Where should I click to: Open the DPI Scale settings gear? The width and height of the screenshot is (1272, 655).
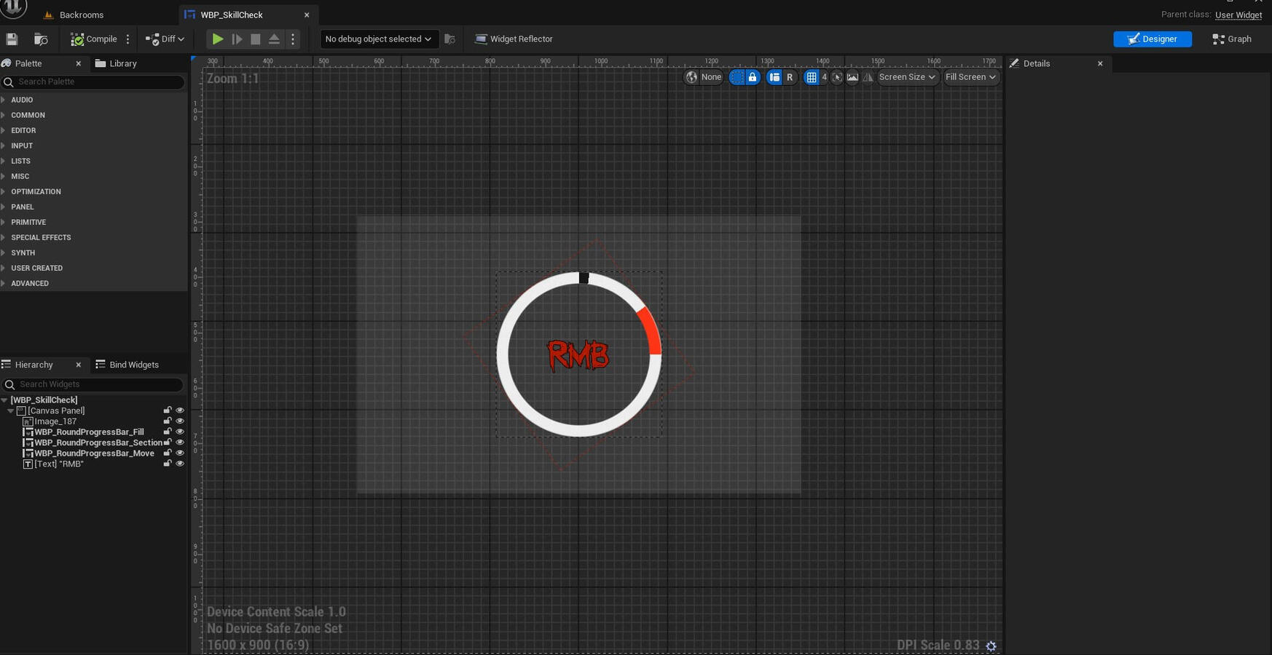(x=991, y=646)
